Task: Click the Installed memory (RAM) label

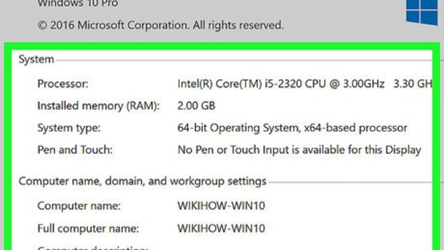Action: (98, 106)
